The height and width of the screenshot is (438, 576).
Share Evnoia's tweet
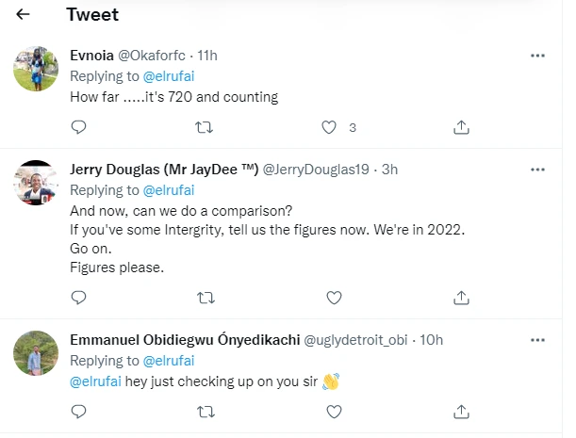[x=462, y=127]
